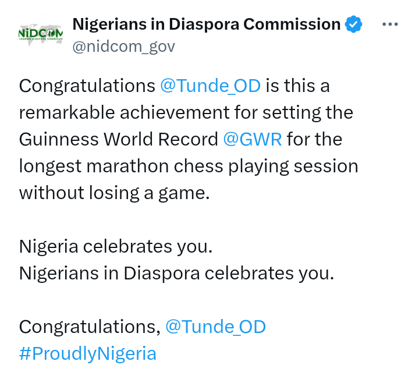Click the "remarkable achievement for setting the" line
The image size is (419, 372).
click(x=186, y=112)
